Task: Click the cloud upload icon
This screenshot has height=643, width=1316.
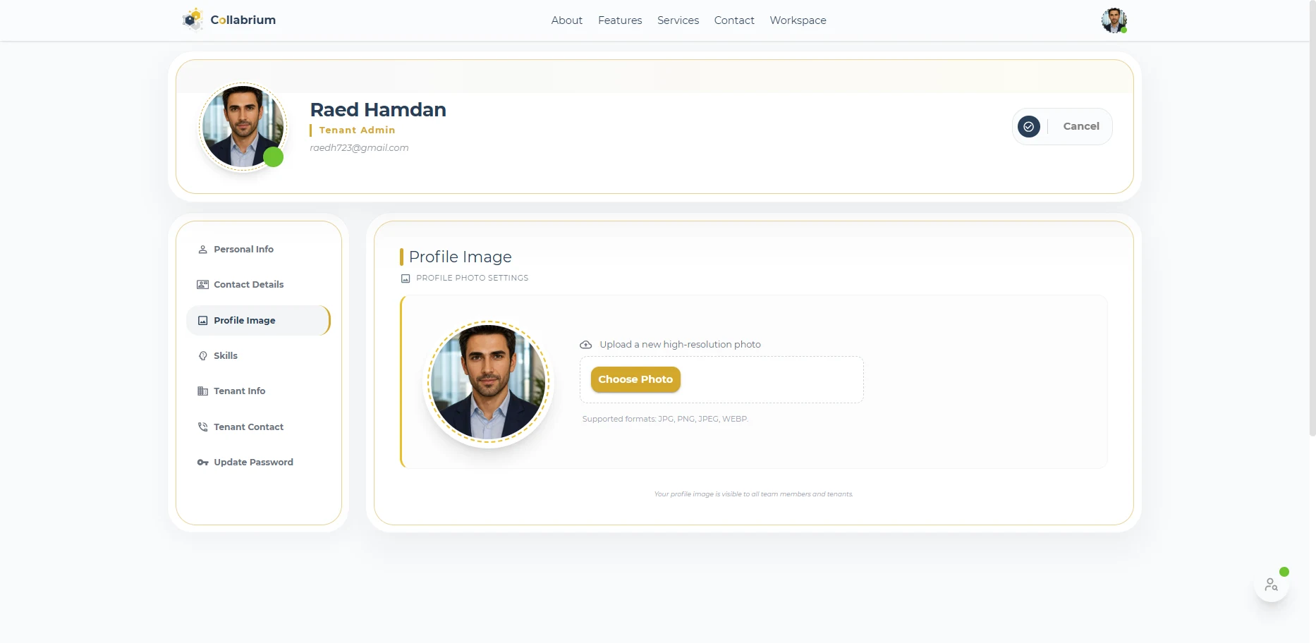Action: [585, 345]
